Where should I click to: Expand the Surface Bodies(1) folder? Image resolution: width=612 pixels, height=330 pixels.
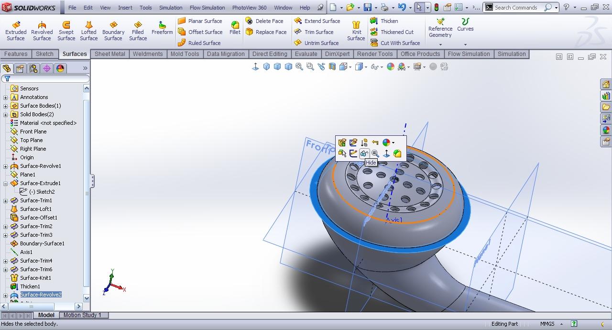point(5,106)
